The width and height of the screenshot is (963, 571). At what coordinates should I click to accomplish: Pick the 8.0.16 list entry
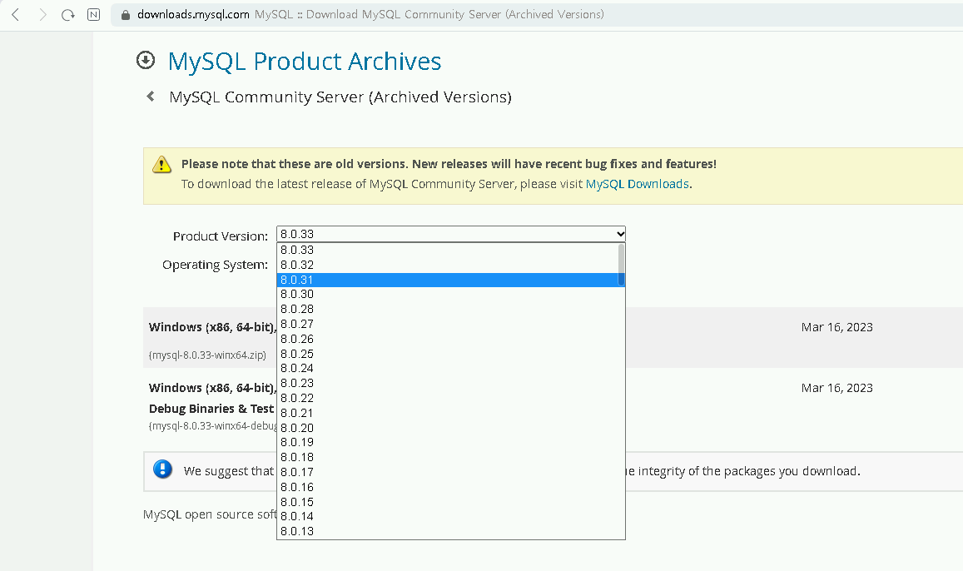tap(447, 487)
